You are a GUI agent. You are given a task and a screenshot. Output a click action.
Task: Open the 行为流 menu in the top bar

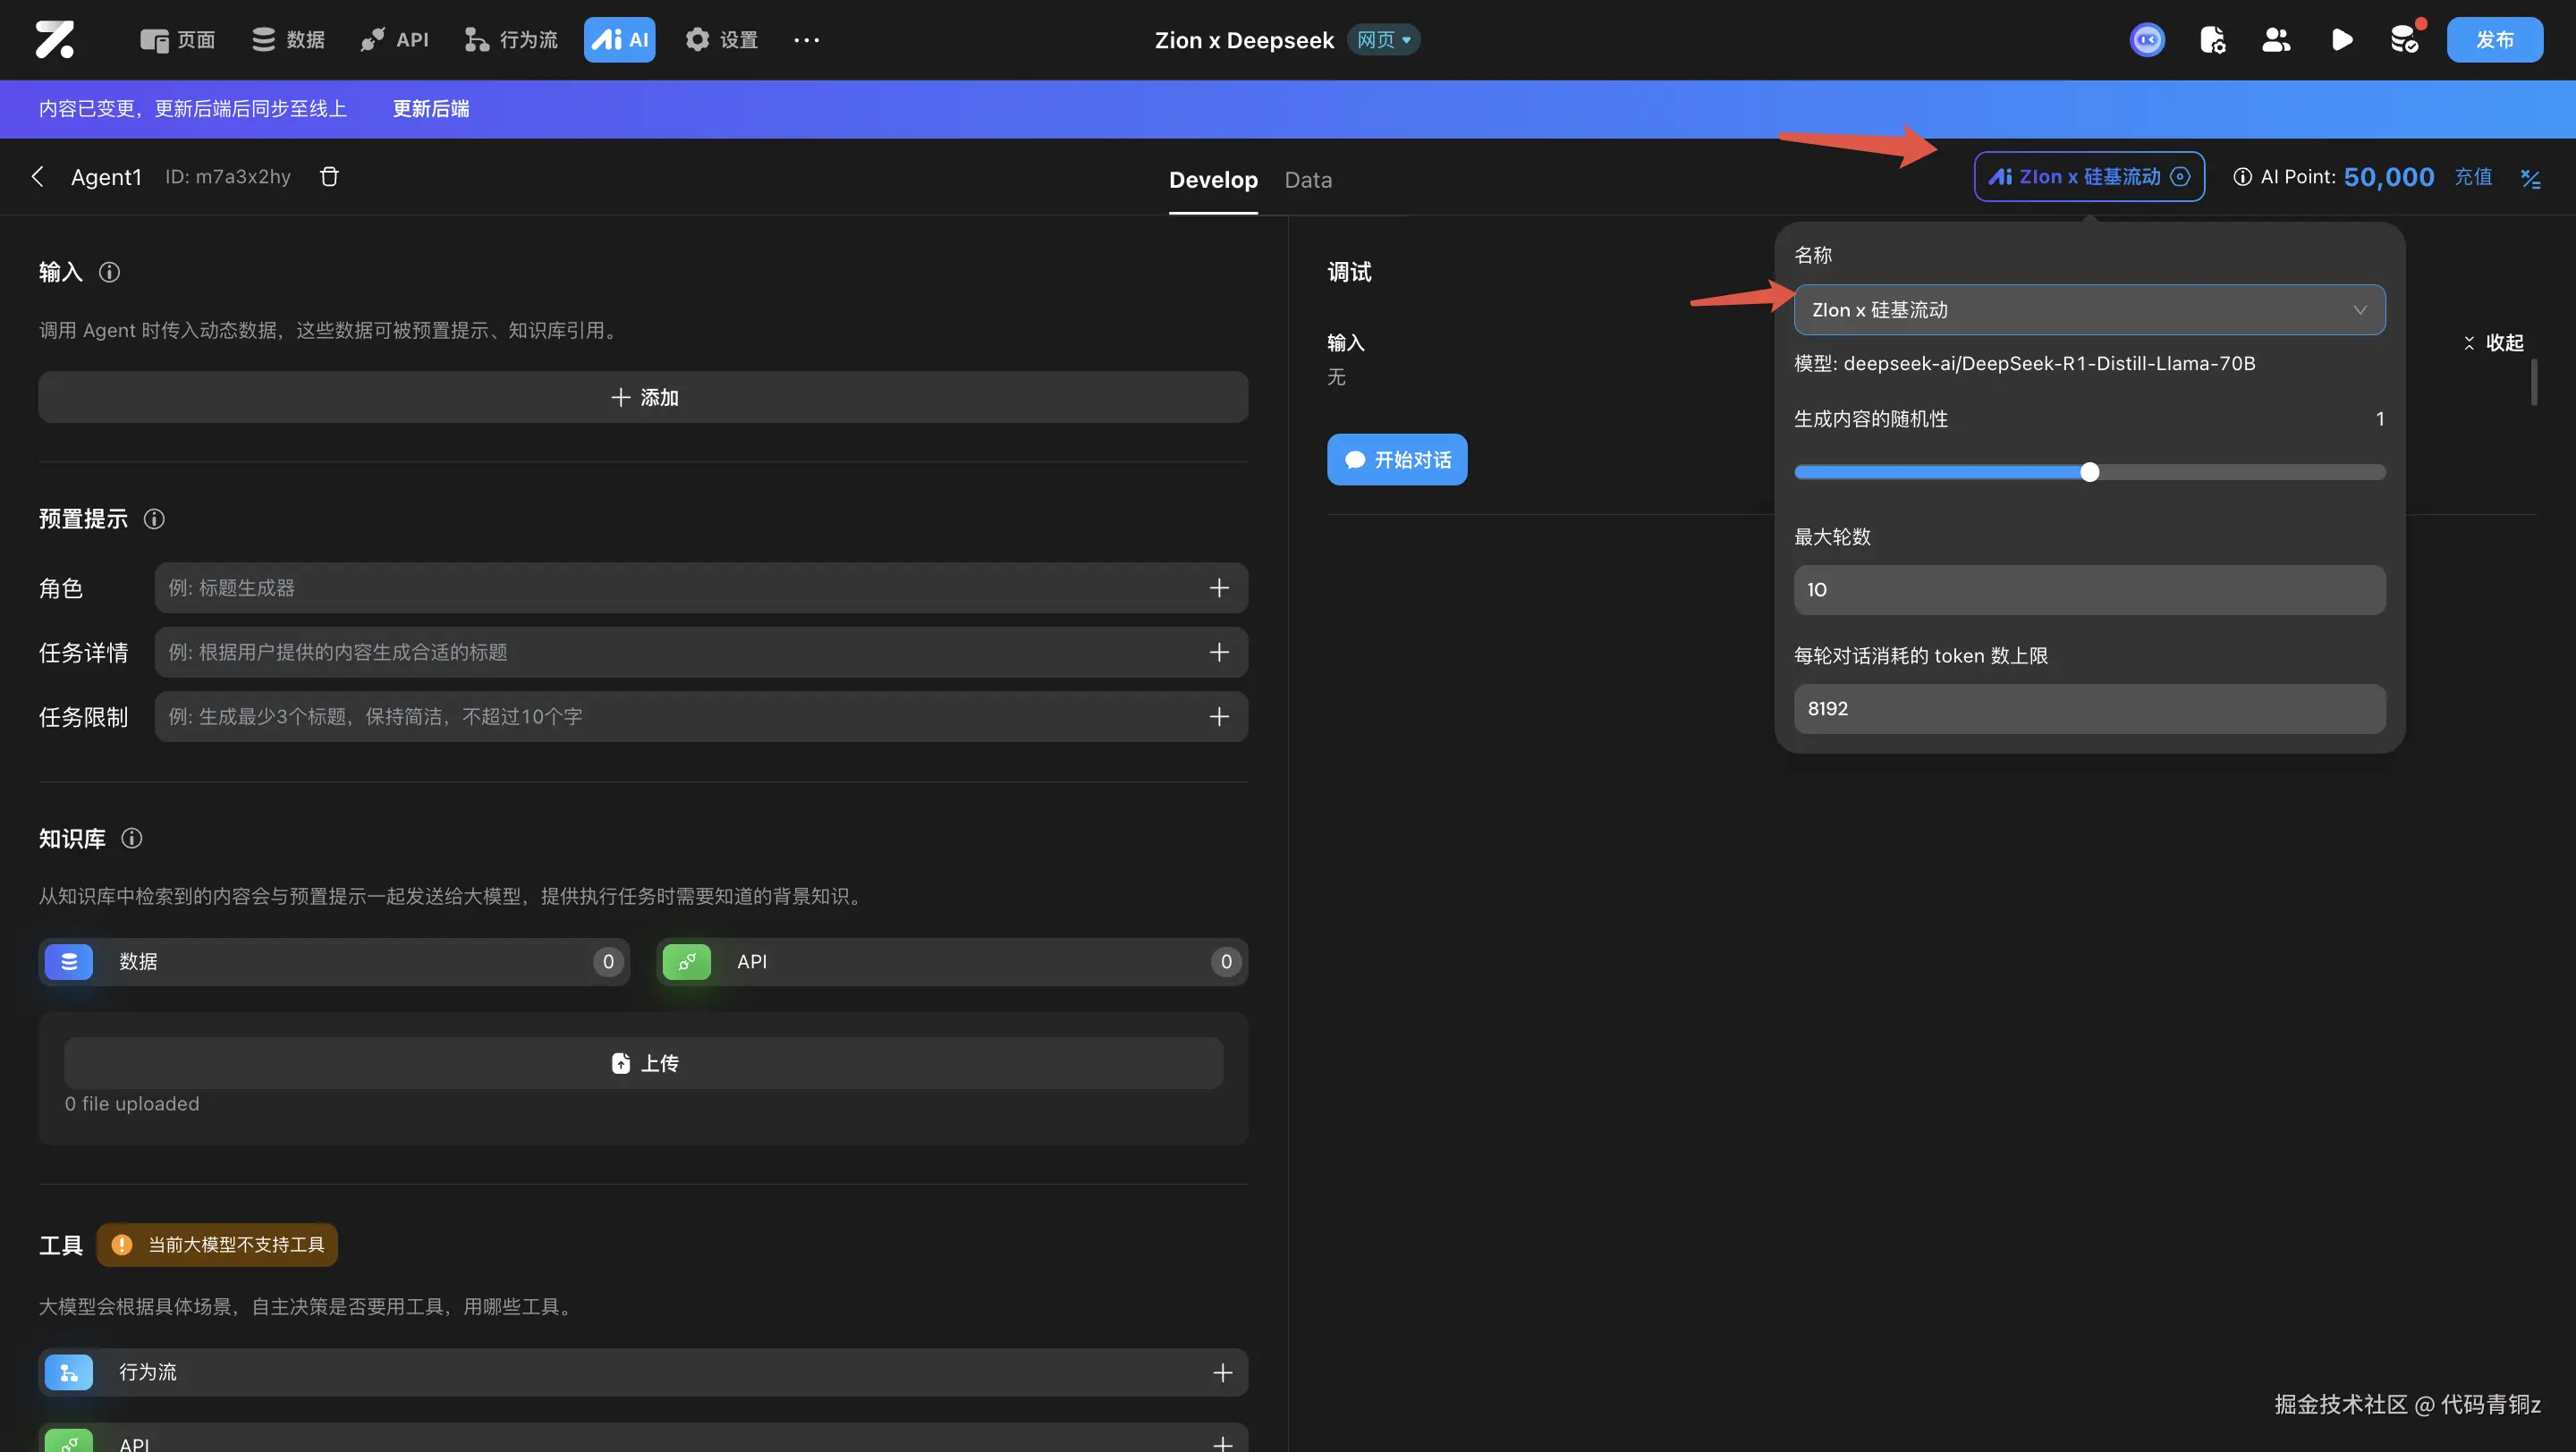pyautogui.click(x=512, y=40)
